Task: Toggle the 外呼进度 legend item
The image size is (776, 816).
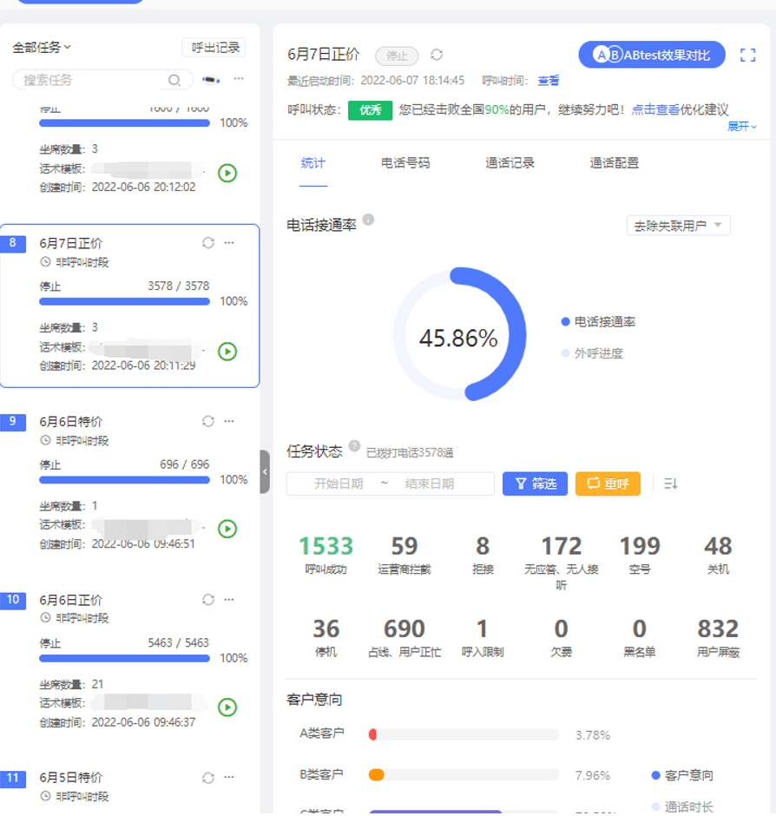Action: click(592, 353)
